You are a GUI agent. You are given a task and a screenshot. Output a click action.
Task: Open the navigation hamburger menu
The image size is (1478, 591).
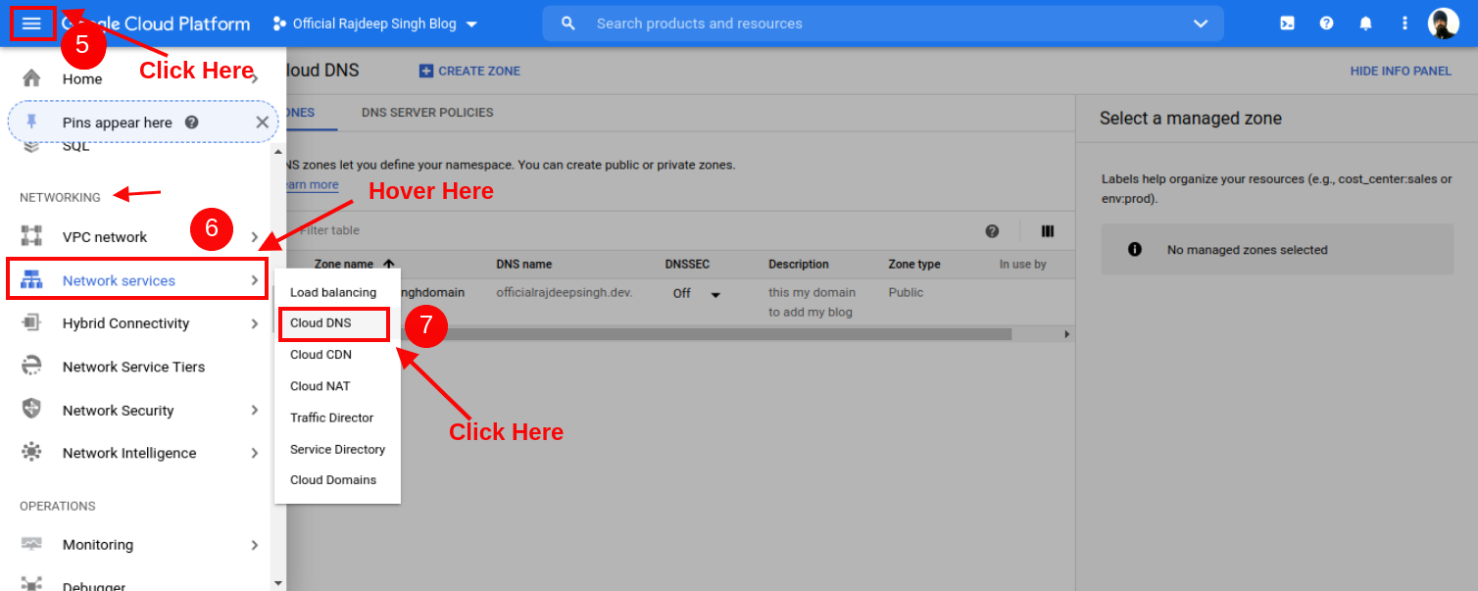[x=31, y=22]
